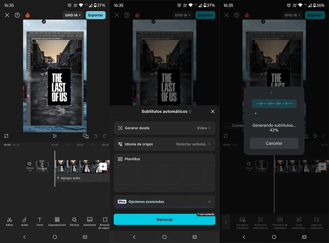Open Importar subtítulos in the right toolbar
Image resolution: width=329 pixels, height=243 pixels.
[x=316, y=223]
